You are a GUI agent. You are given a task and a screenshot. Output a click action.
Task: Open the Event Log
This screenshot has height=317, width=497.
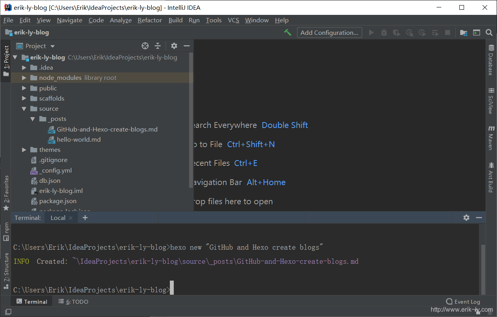[463, 301]
